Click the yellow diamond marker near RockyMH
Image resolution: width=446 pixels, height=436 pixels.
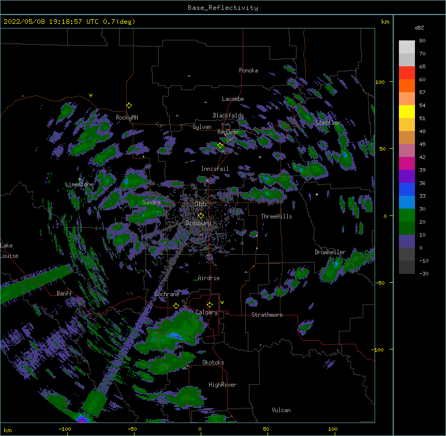pyautogui.click(x=129, y=106)
